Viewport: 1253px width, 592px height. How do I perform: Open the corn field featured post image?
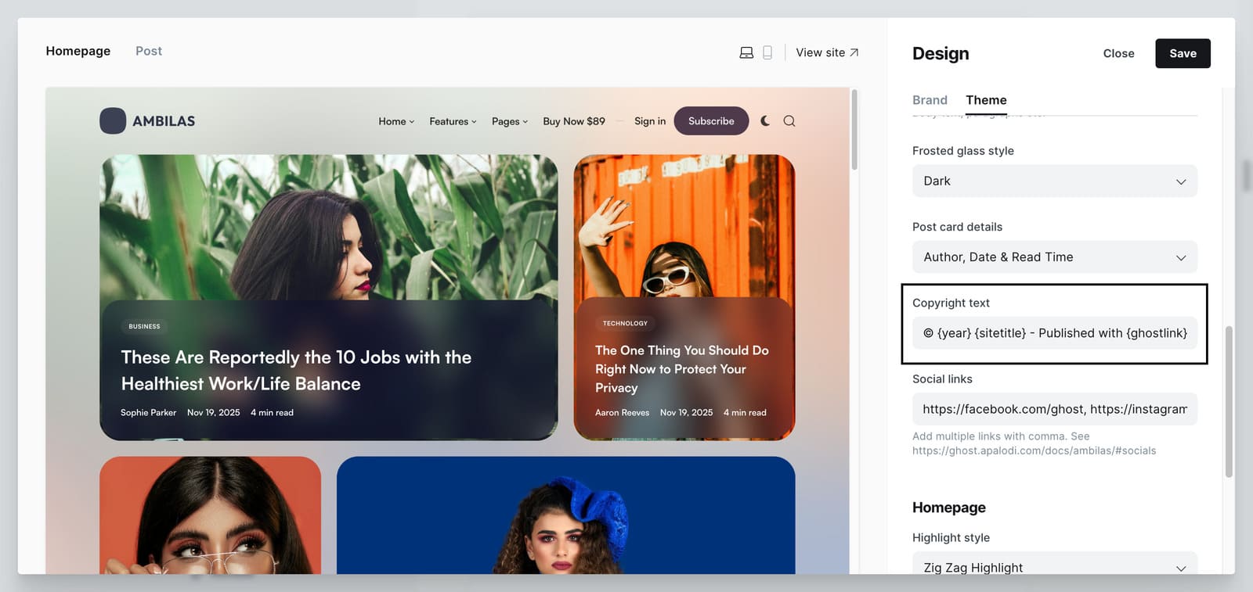[328, 227]
